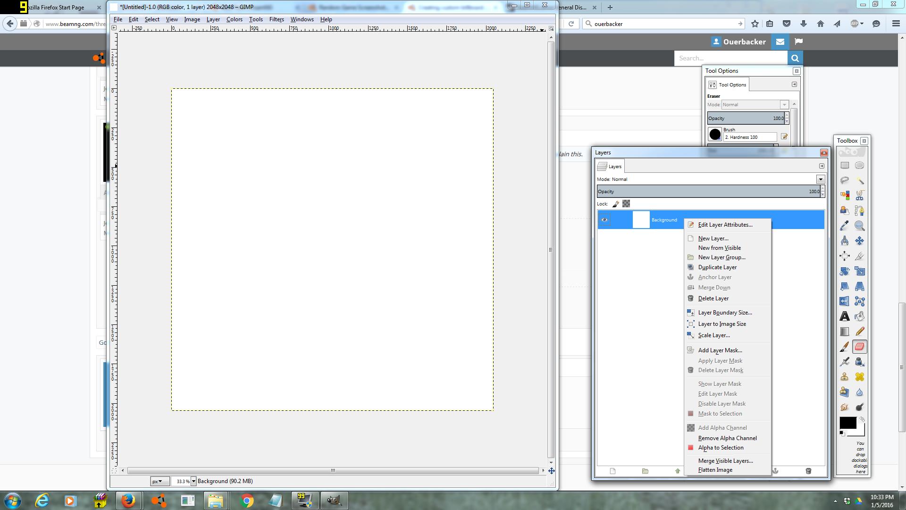The width and height of the screenshot is (906, 510).
Task: Open zoom percentage dropdown arrow
Action: (x=193, y=481)
